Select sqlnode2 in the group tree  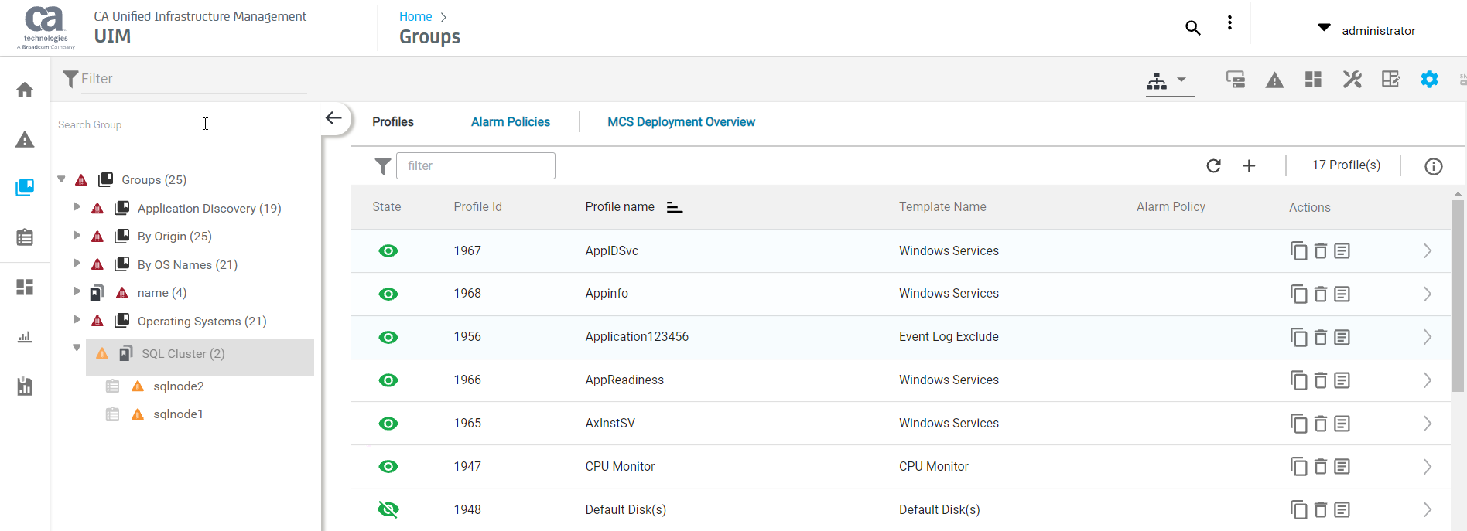(x=179, y=386)
